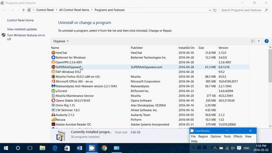Expand the chevron after All Control Panel Items
The image size is (272, 153).
pos(92,10)
